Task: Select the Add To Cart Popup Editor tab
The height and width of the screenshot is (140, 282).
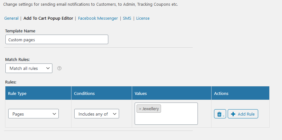Action: click(48, 18)
